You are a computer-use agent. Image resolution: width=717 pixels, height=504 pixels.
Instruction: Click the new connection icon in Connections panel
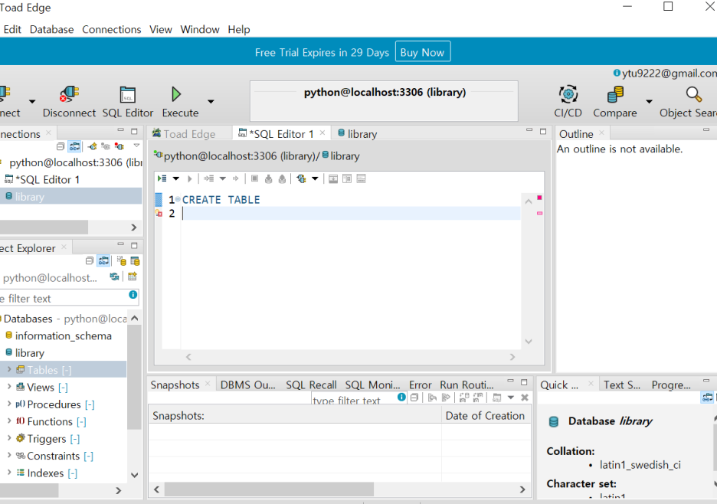pos(93,146)
